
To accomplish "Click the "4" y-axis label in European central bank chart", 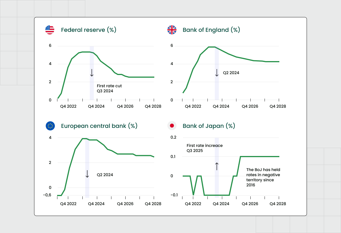I will point(50,138).
